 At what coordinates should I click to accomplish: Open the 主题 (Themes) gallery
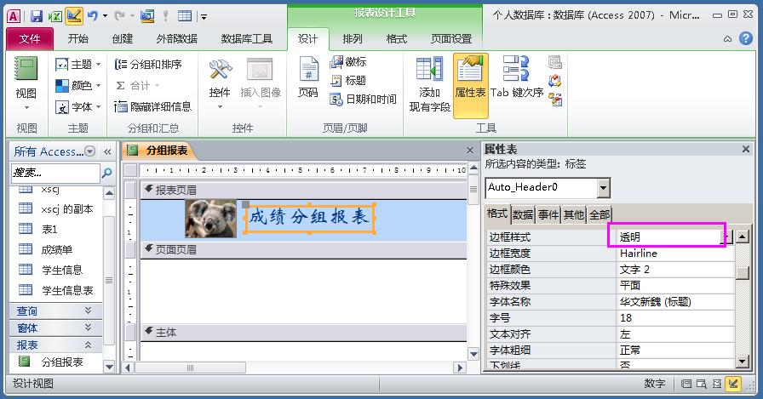pyautogui.click(x=77, y=64)
